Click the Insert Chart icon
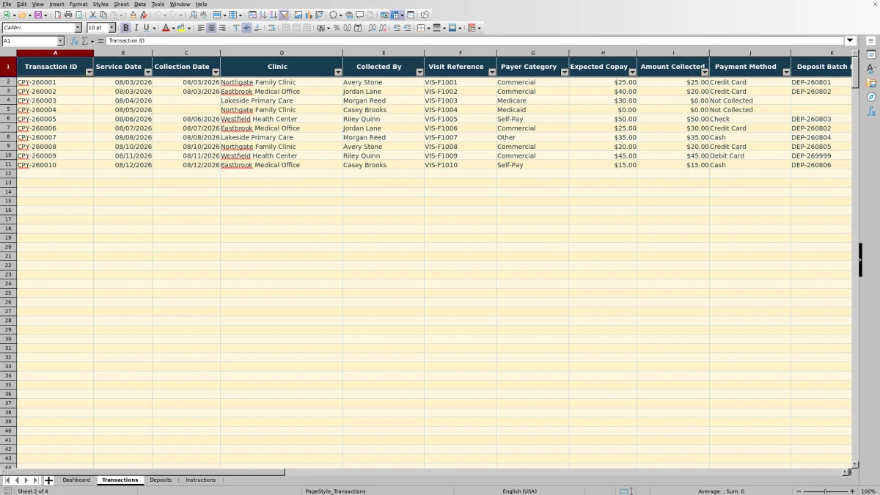Screen dimensions: 880x495 click(309, 15)
